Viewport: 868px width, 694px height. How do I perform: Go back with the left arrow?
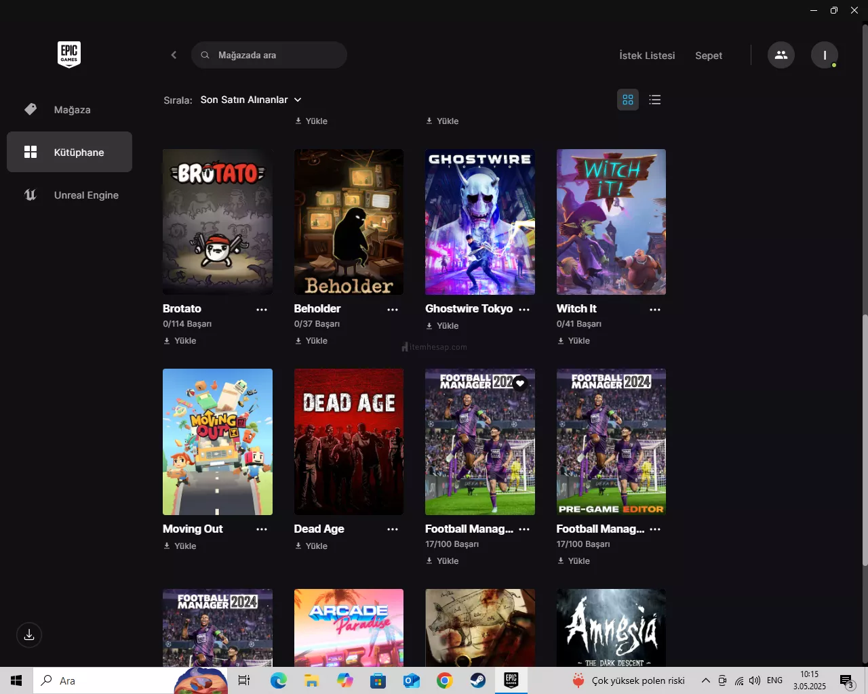point(174,55)
